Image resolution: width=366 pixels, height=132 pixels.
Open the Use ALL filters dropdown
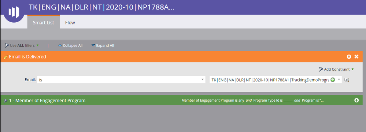(22, 45)
